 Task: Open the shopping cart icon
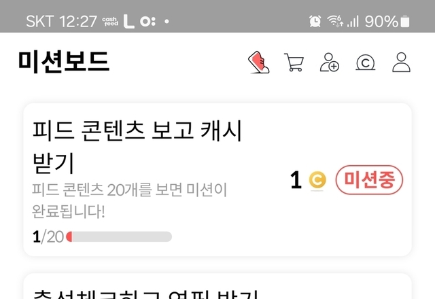pos(294,62)
